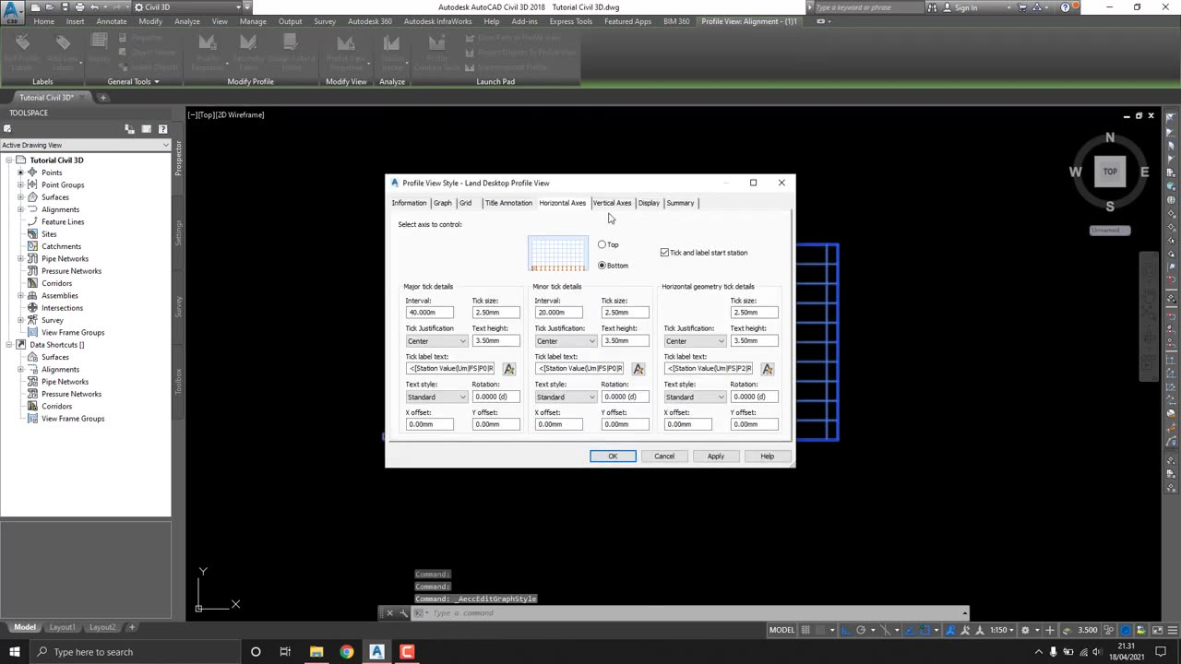Screen dimensions: 1181x664
Task: Click the MODEL status bar button
Action: [x=782, y=630]
